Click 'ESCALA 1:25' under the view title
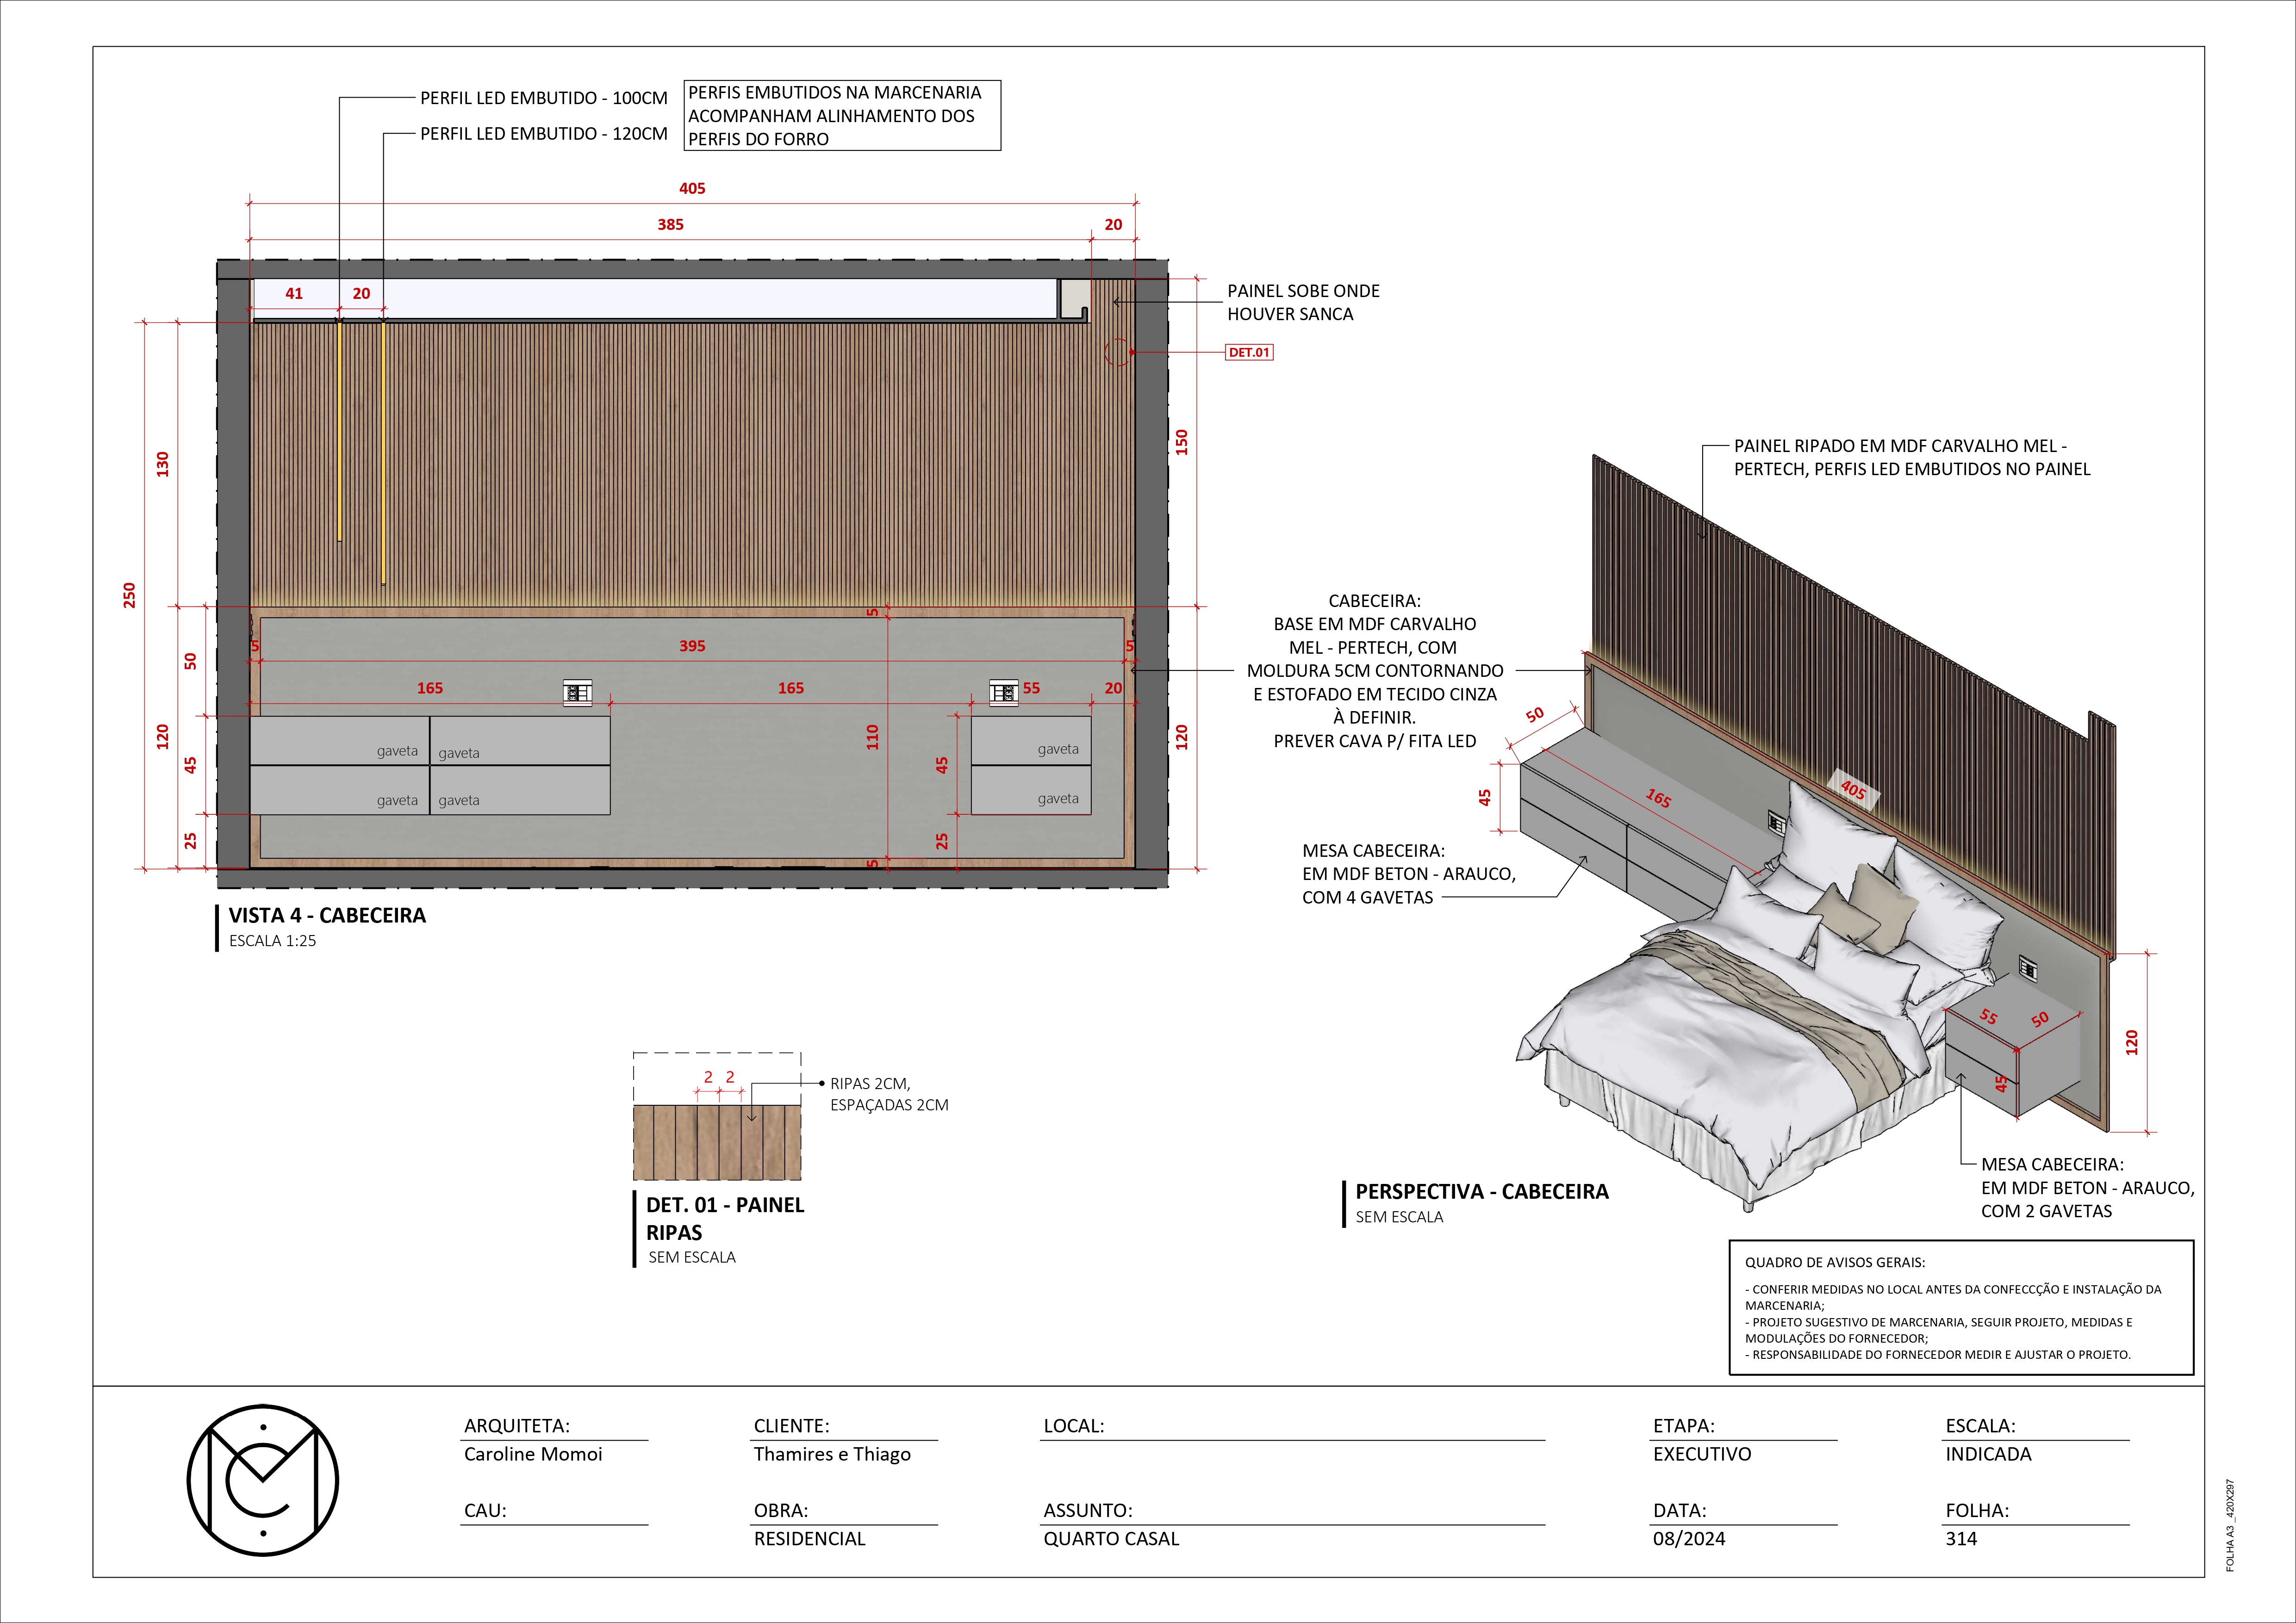 (272, 941)
